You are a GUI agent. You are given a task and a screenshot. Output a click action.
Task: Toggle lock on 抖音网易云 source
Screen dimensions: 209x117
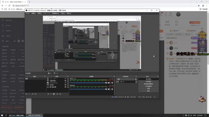pos(68,81)
